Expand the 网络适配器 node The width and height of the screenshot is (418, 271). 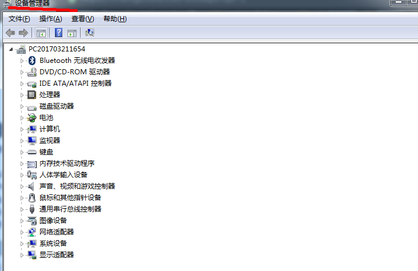pyautogui.click(x=22, y=232)
